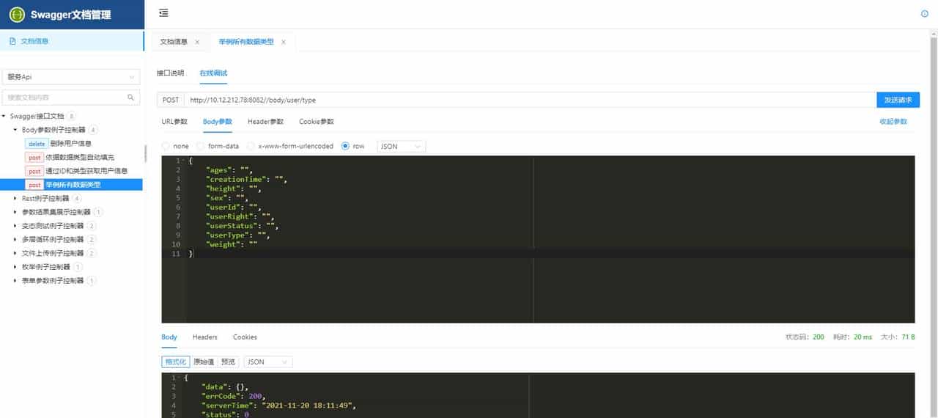Screen dimensions: 938x418
Task: Open the 接口说明 tab
Action: [x=170, y=73]
